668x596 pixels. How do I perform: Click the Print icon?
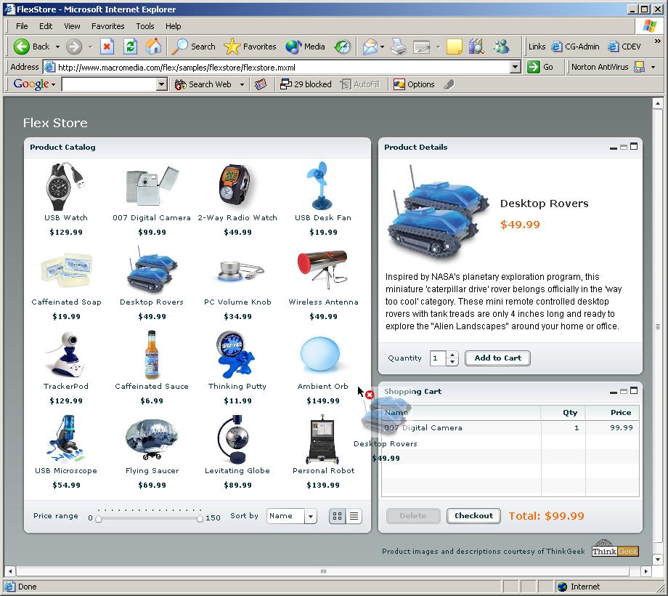pyautogui.click(x=399, y=47)
